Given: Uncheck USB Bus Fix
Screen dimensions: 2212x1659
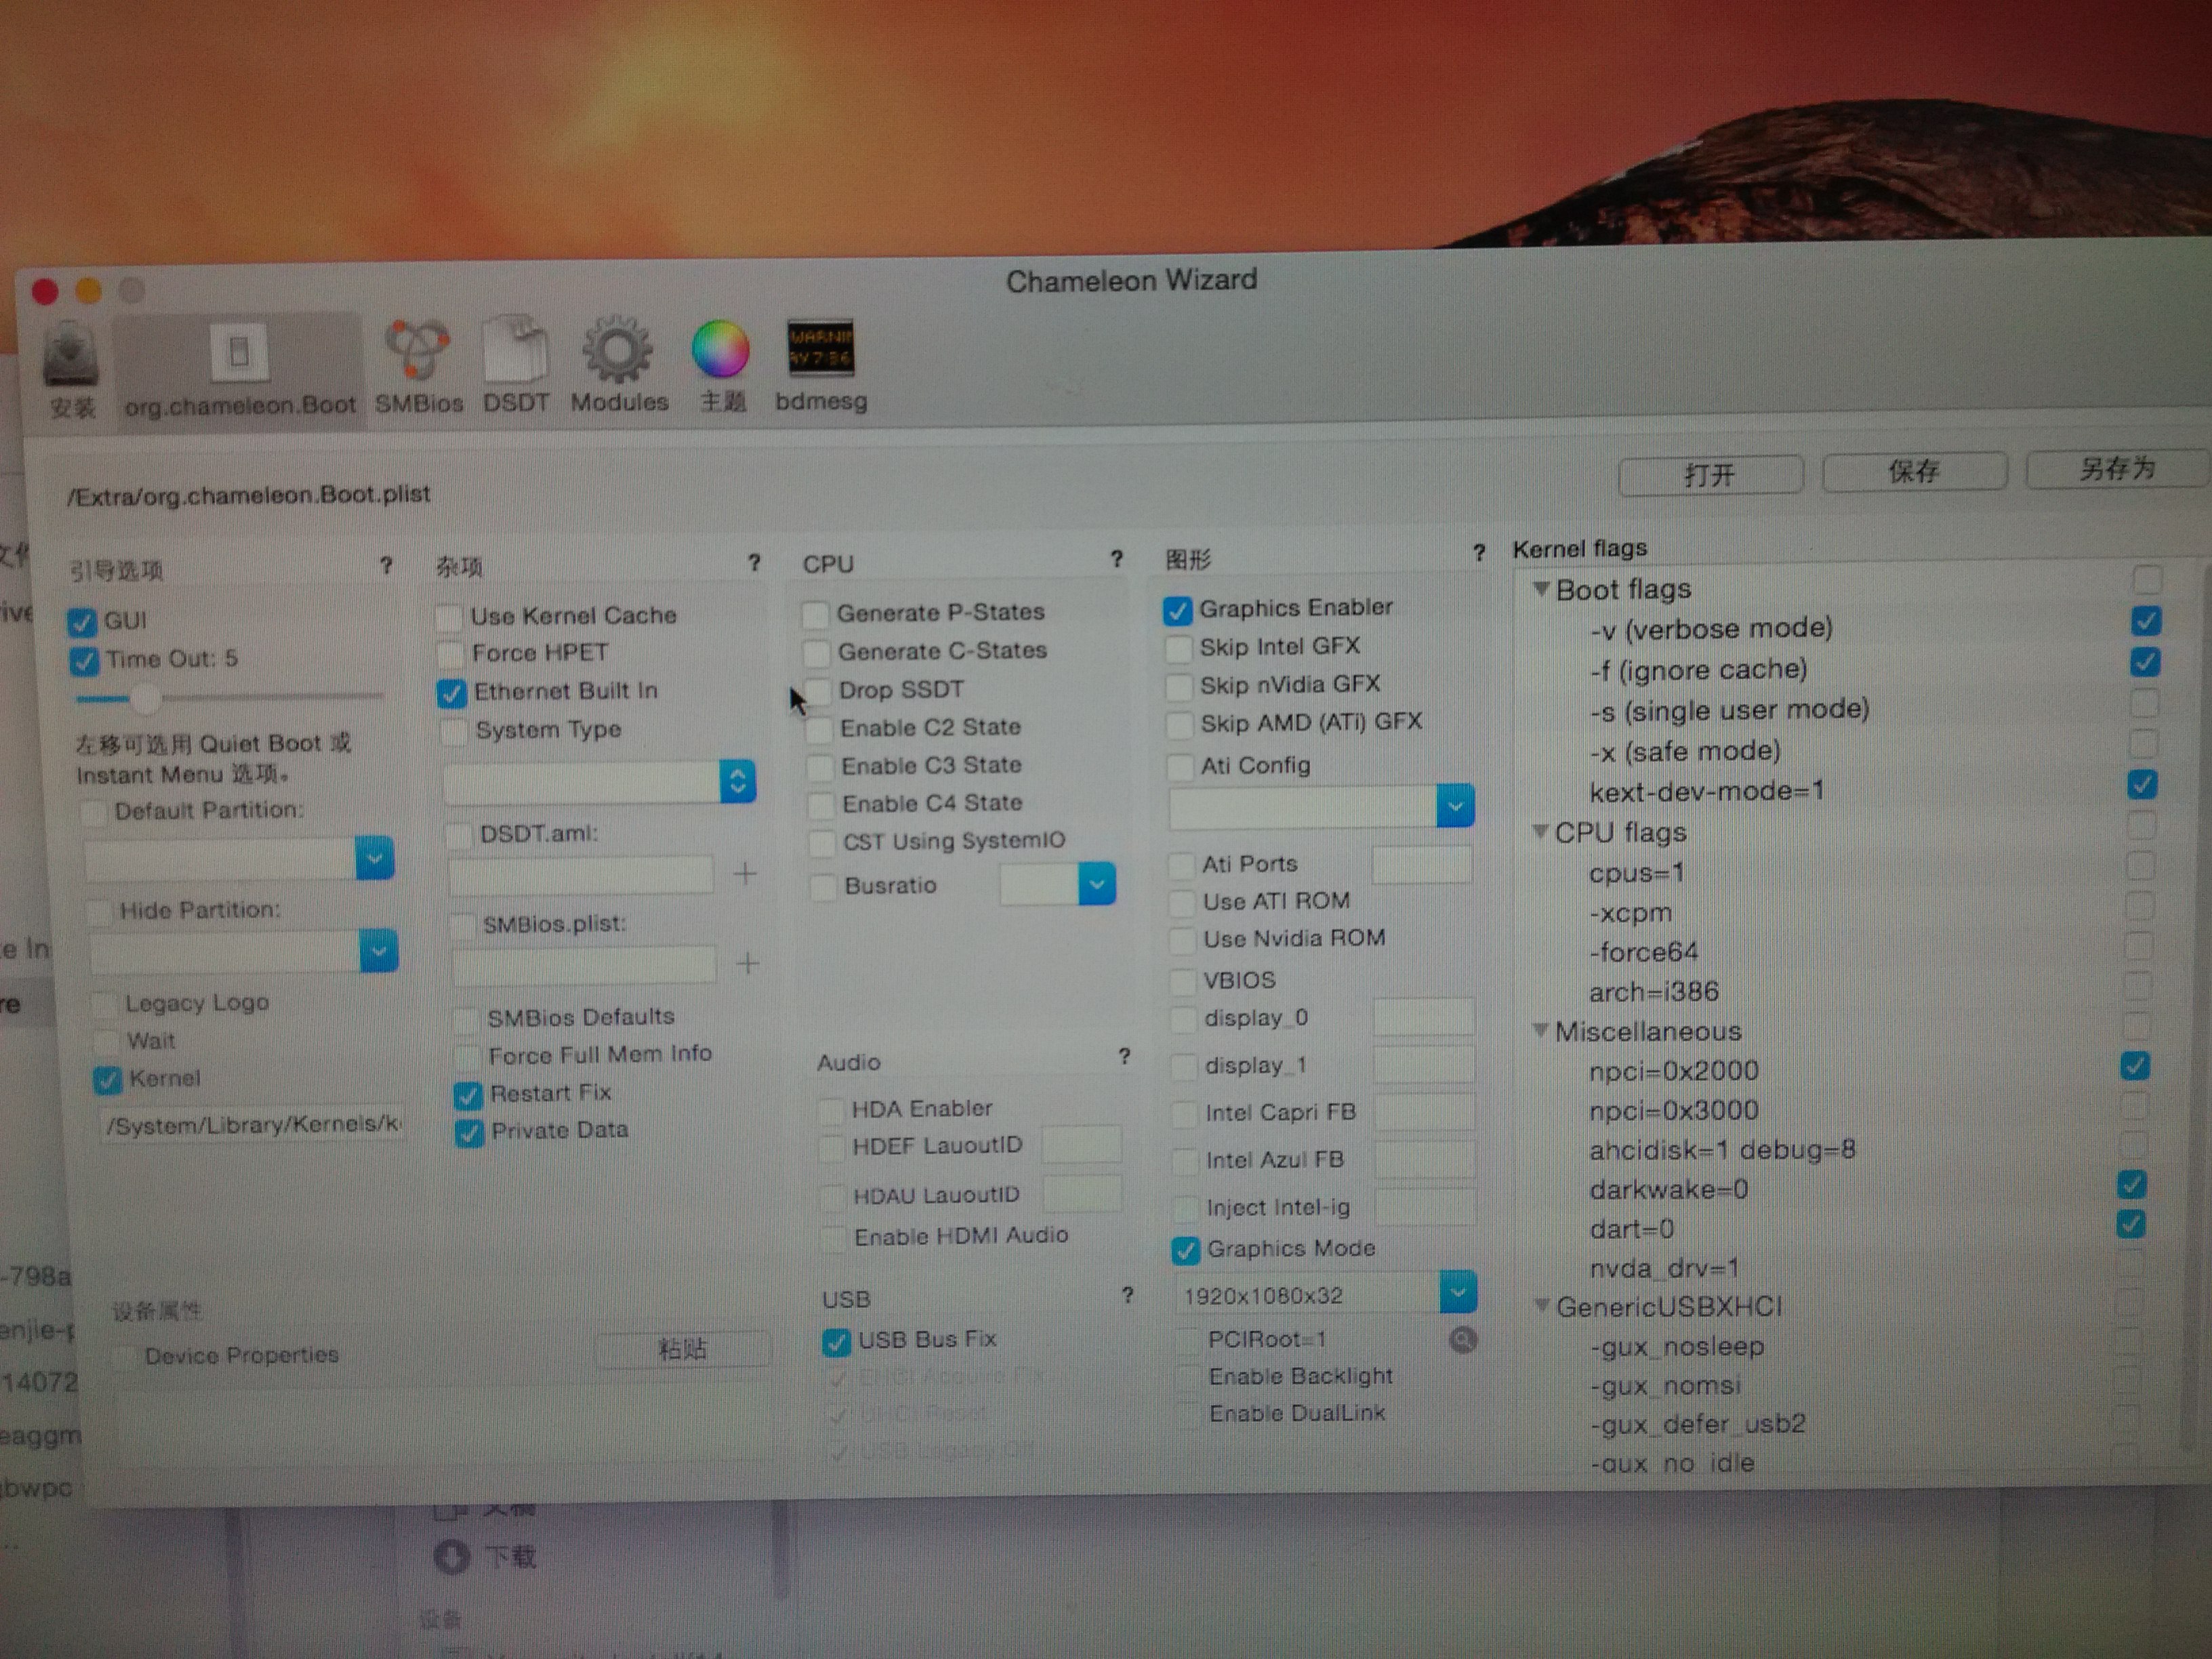Looking at the screenshot, I should click(x=836, y=1341).
